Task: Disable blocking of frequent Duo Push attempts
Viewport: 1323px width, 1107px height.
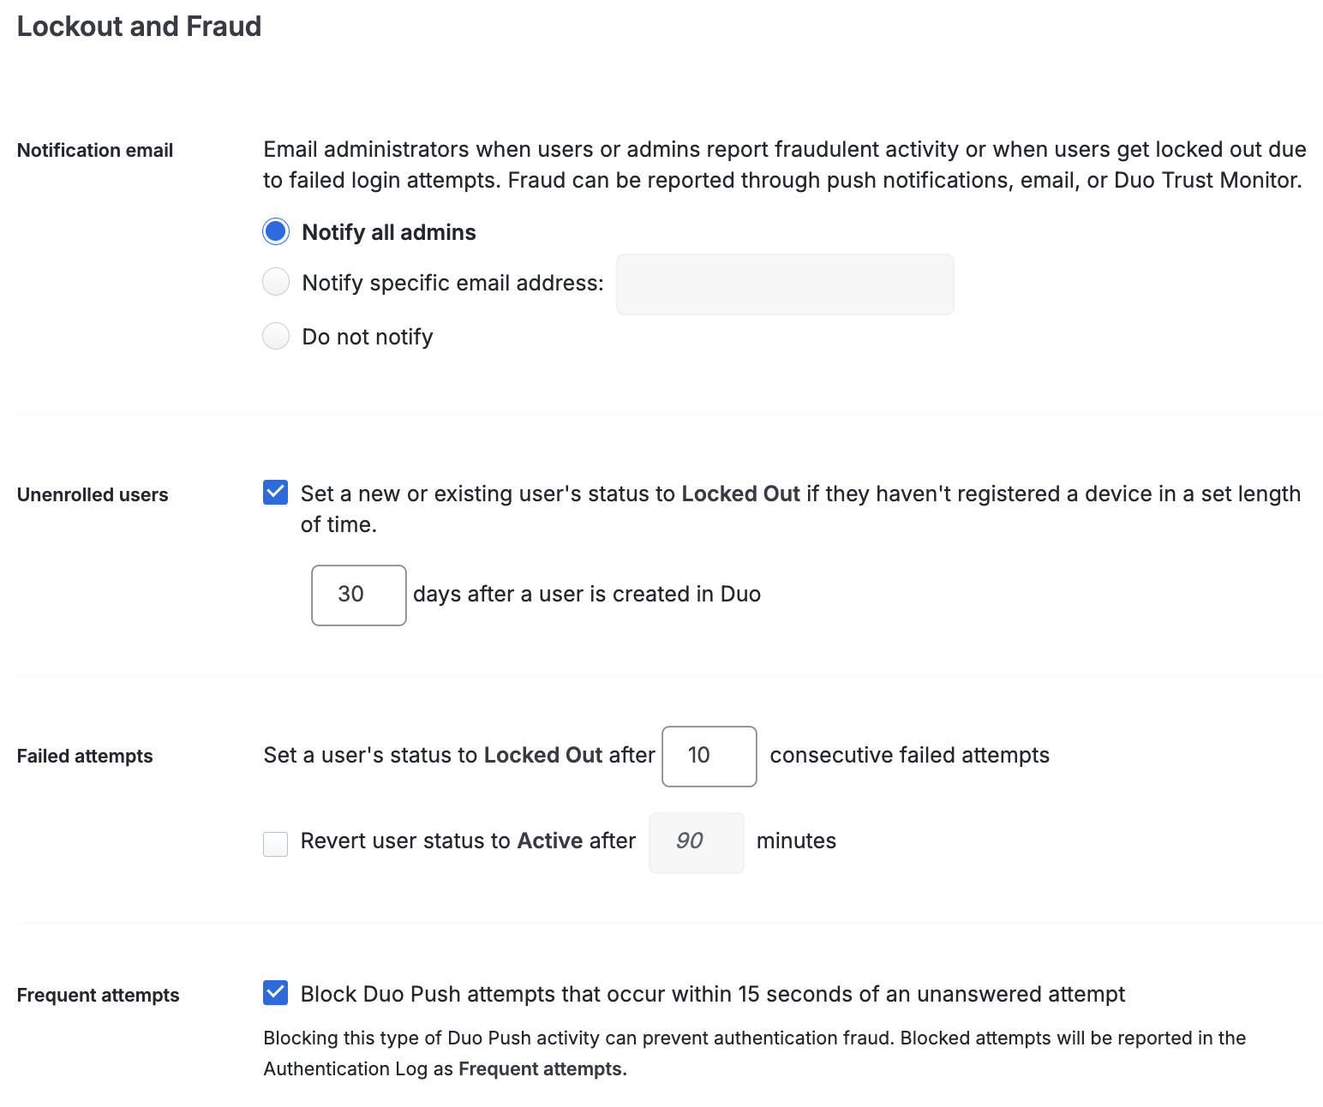Action: [275, 993]
